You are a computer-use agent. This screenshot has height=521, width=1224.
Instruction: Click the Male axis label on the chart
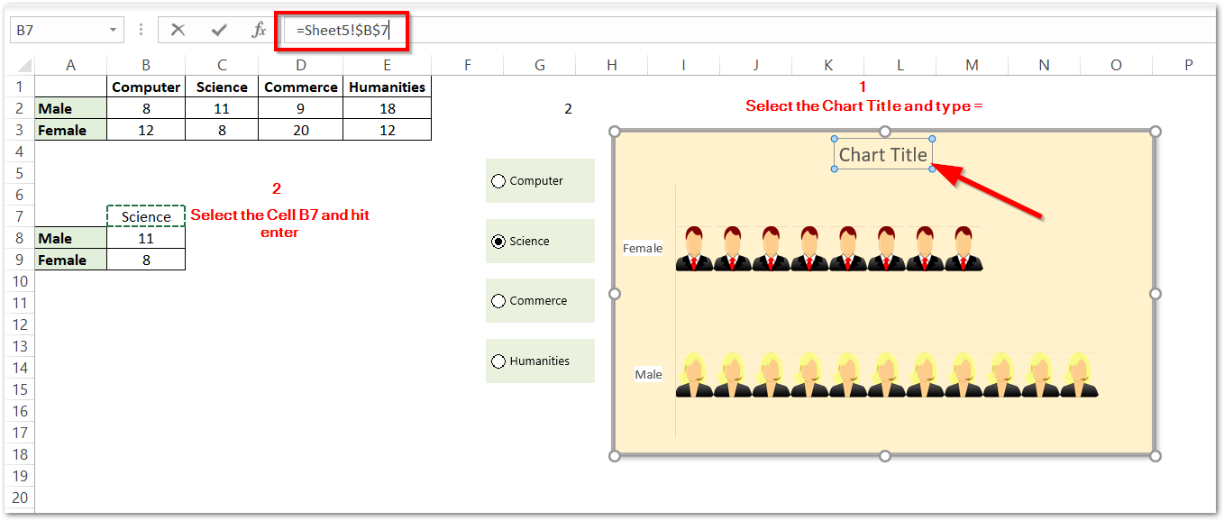[648, 373]
